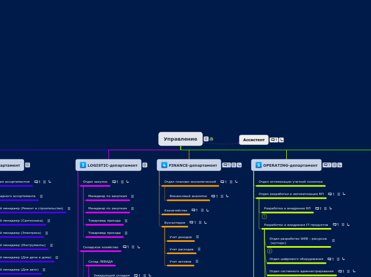Open task icon next to Ассистент

coord(281,140)
